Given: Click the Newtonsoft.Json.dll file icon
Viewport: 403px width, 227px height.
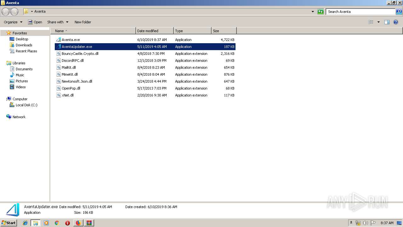Looking at the screenshot, I should tap(59, 81).
